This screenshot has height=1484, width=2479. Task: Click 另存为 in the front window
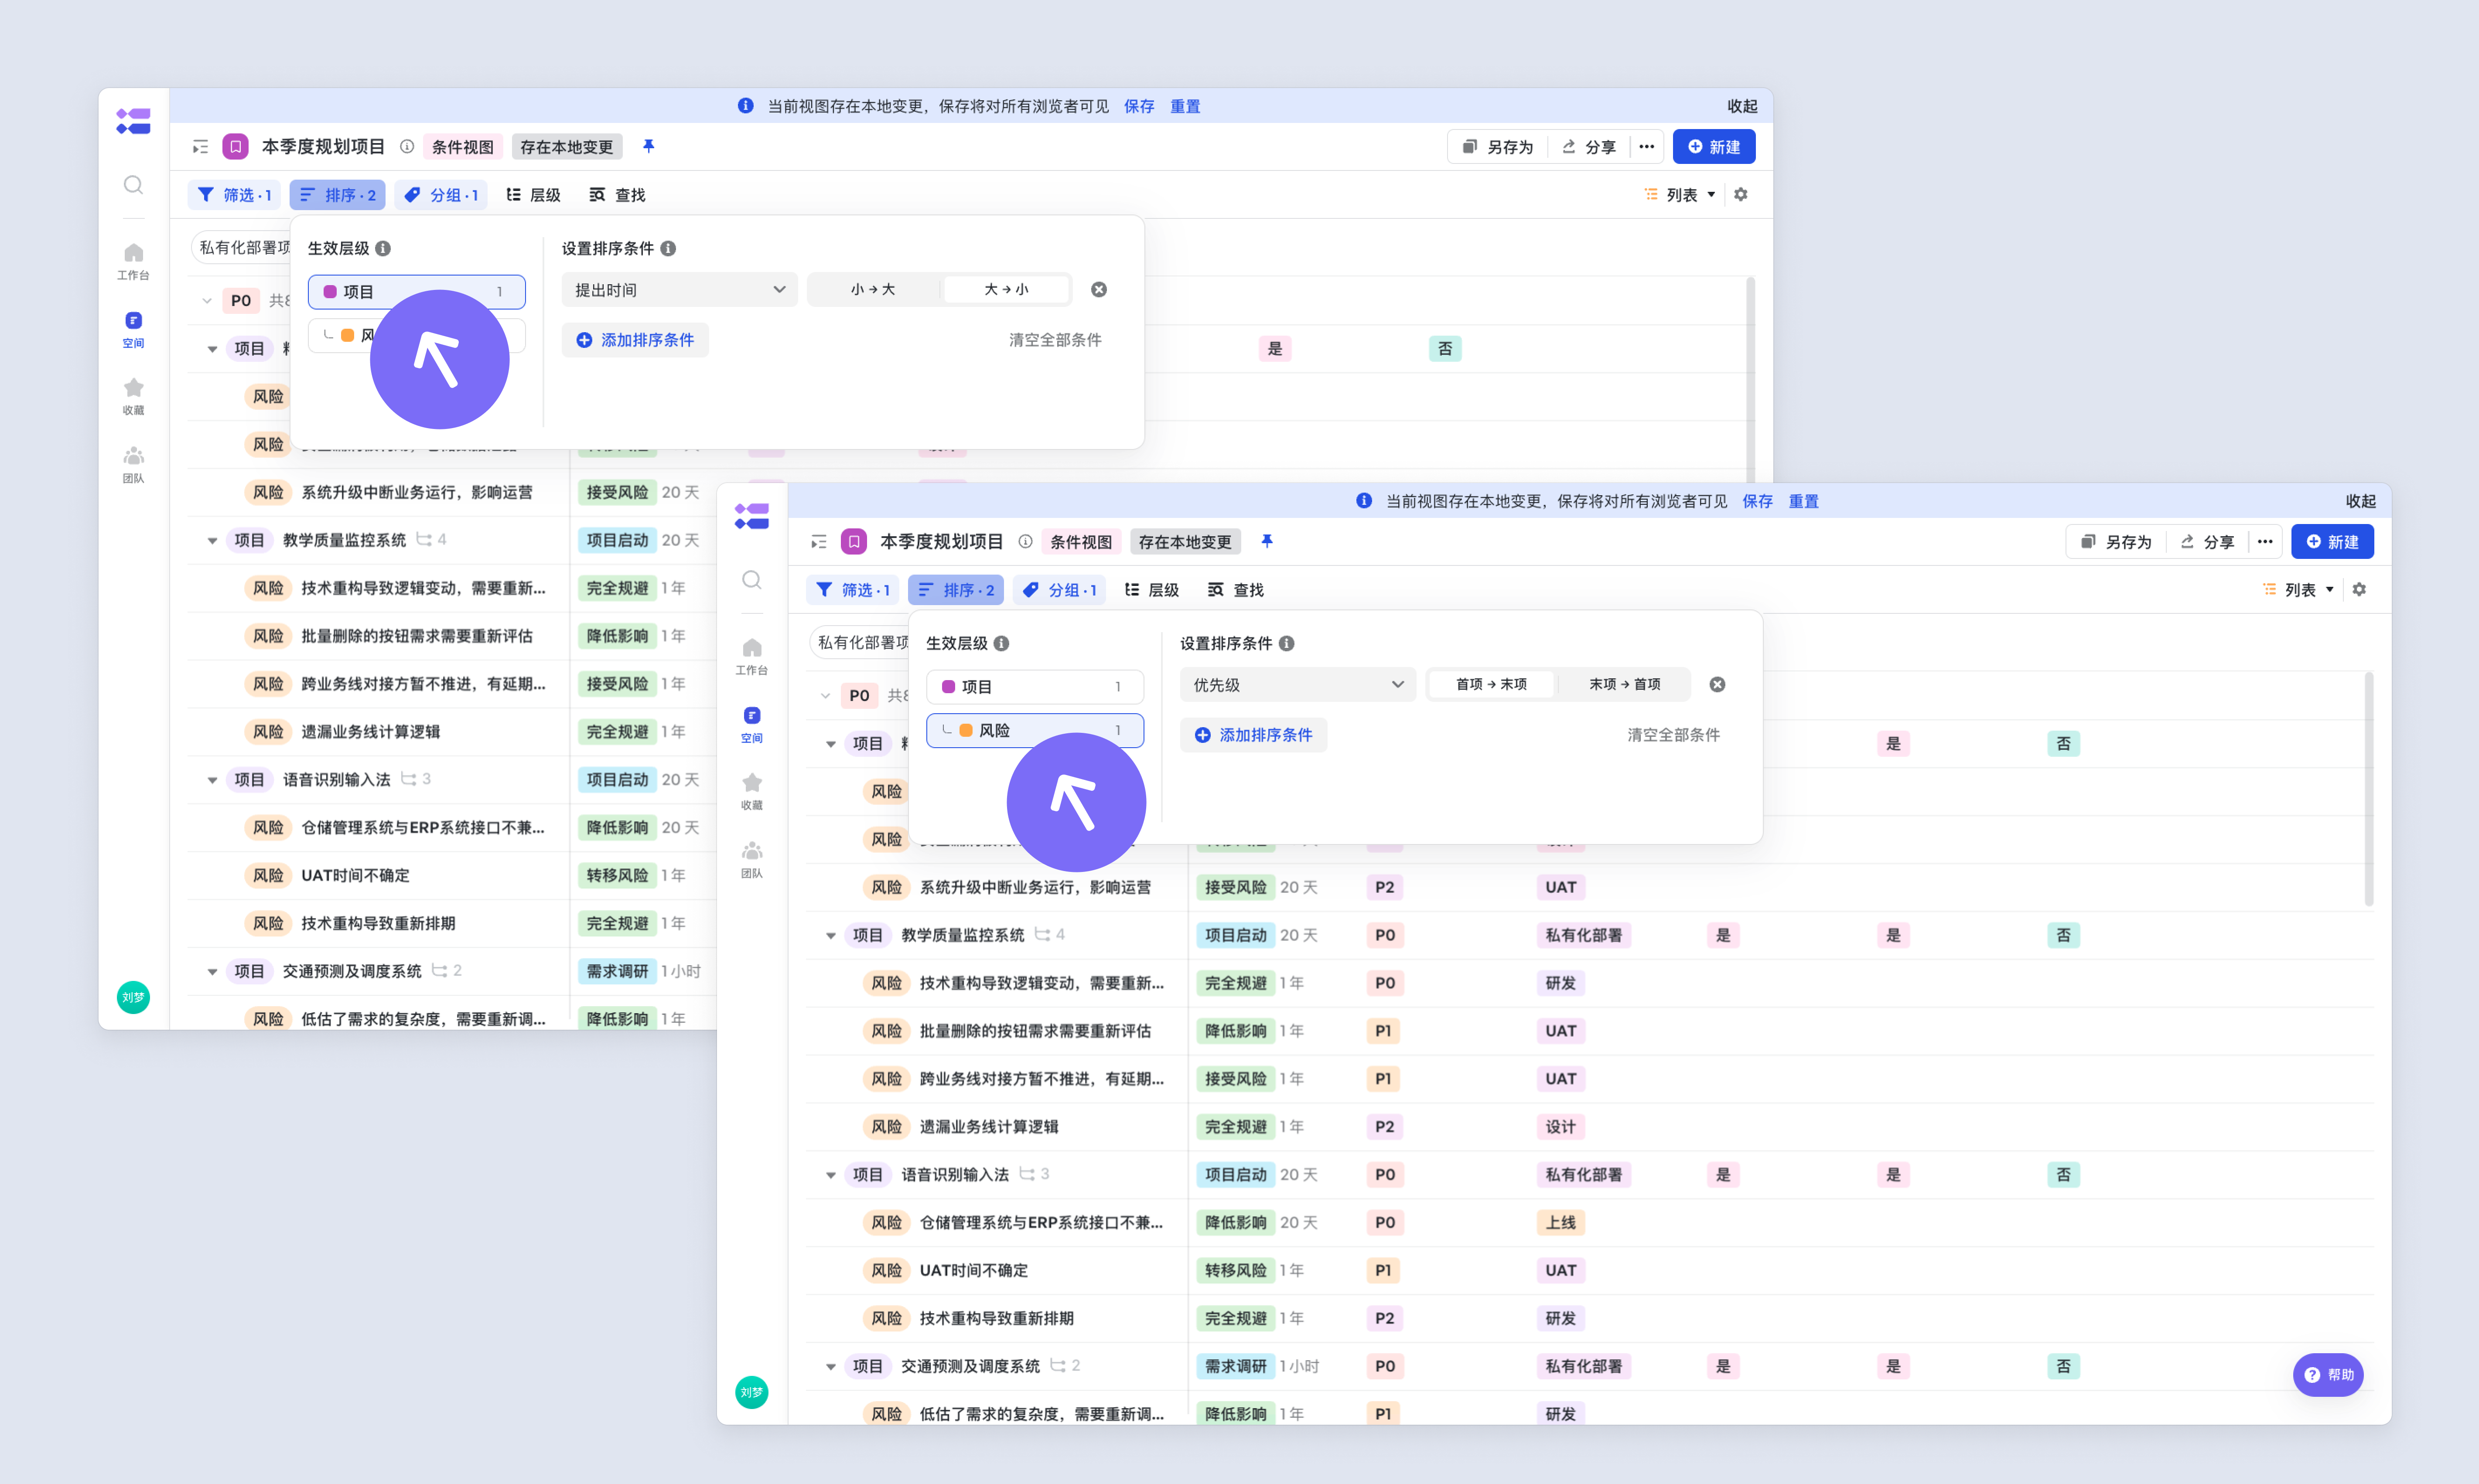click(2116, 542)
